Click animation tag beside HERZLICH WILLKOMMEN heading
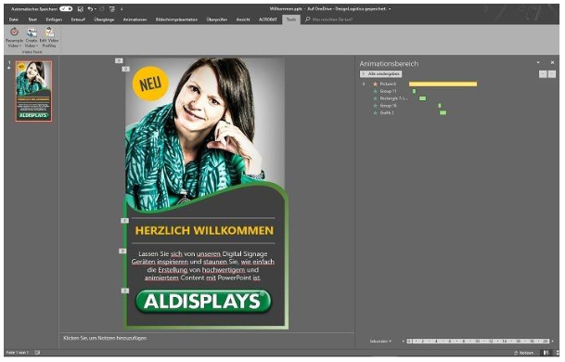This screenshot has width=565, height=362. pyautogui.click(x=124, y=220)
